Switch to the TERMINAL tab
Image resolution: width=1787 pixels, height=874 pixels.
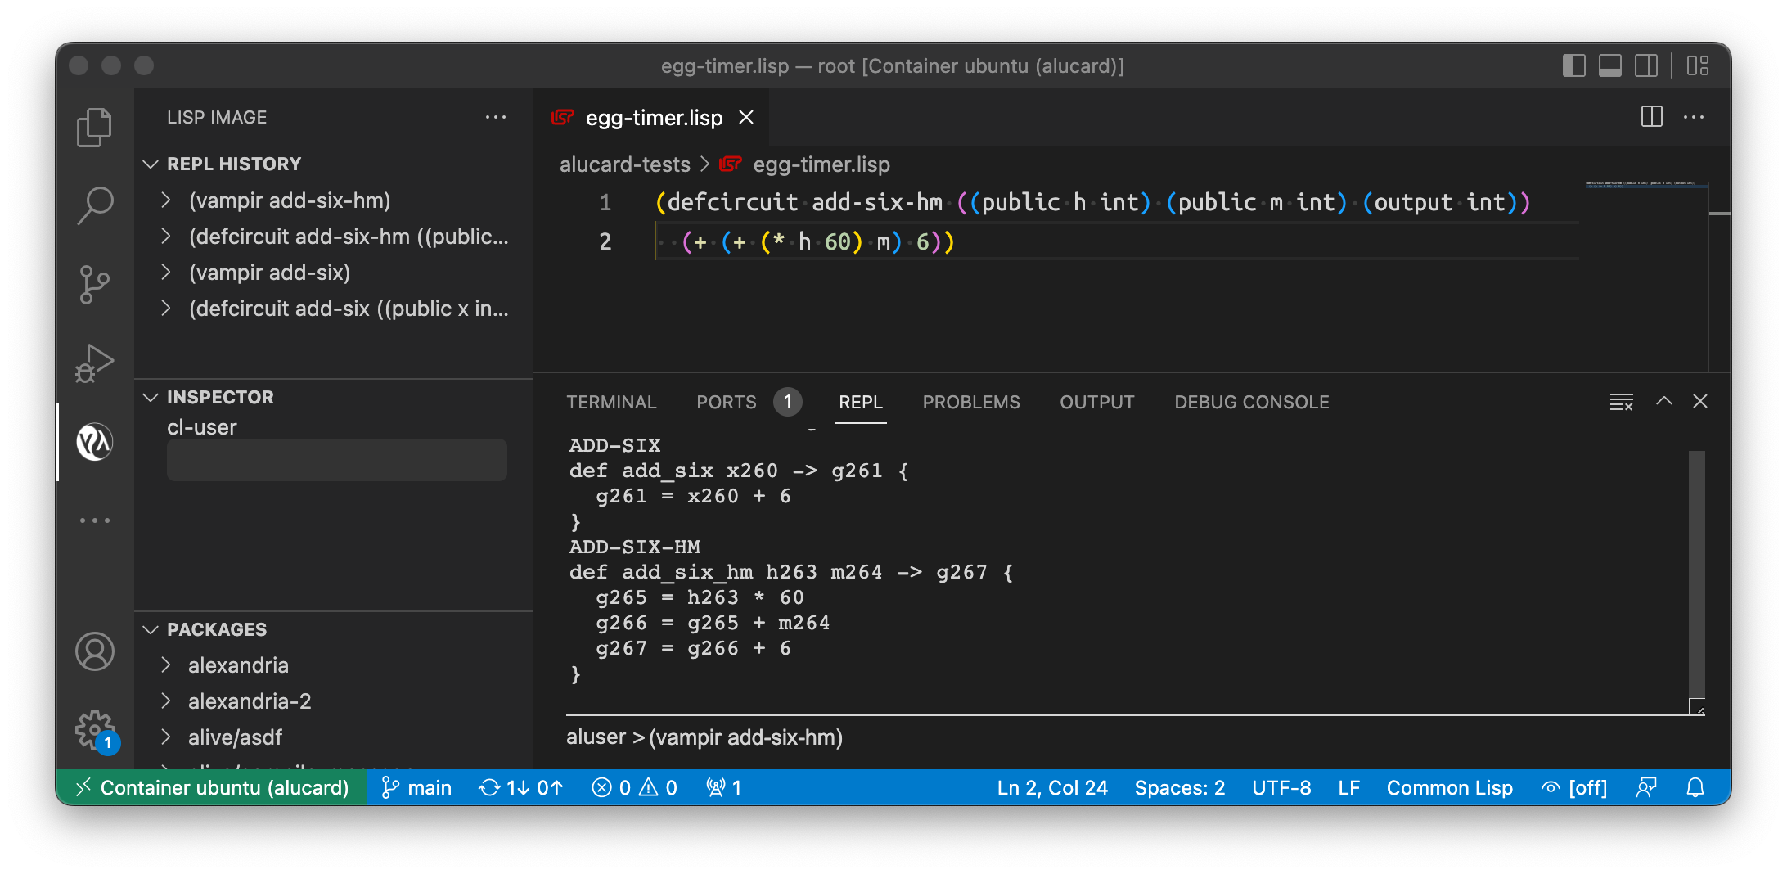click(611, 402)
